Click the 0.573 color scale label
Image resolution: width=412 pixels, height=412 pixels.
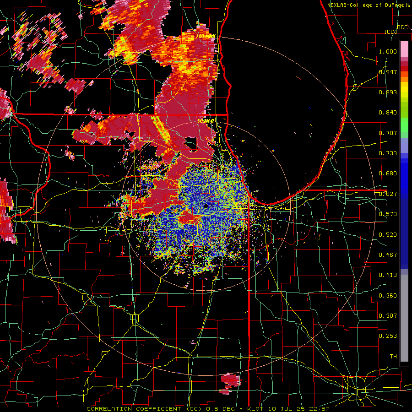click(x=388, y=214)
